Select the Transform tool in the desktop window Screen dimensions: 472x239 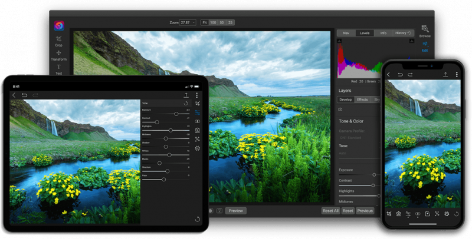[x=58, y=55]
